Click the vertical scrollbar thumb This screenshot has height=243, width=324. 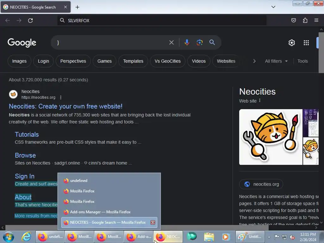(x=321, y=53)
